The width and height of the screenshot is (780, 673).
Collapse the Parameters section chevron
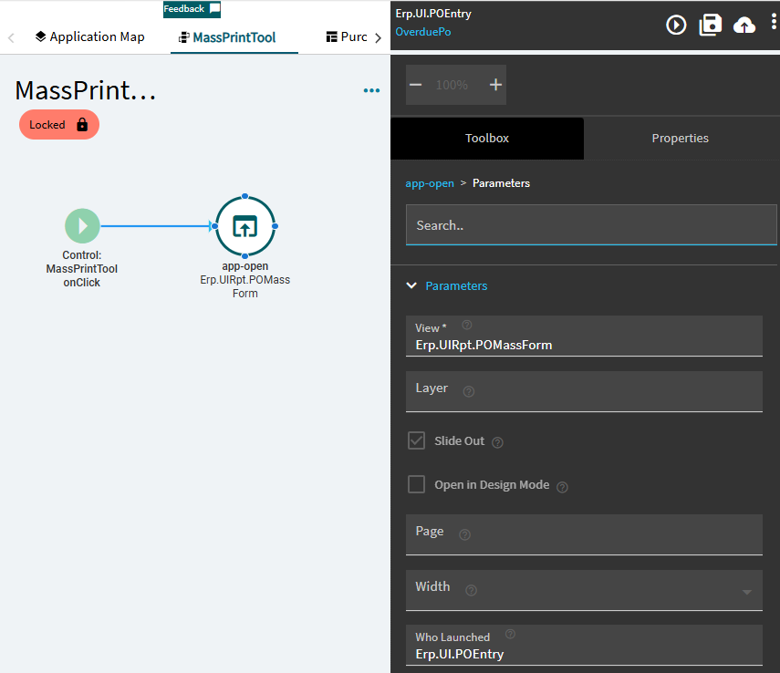point(411,285)
